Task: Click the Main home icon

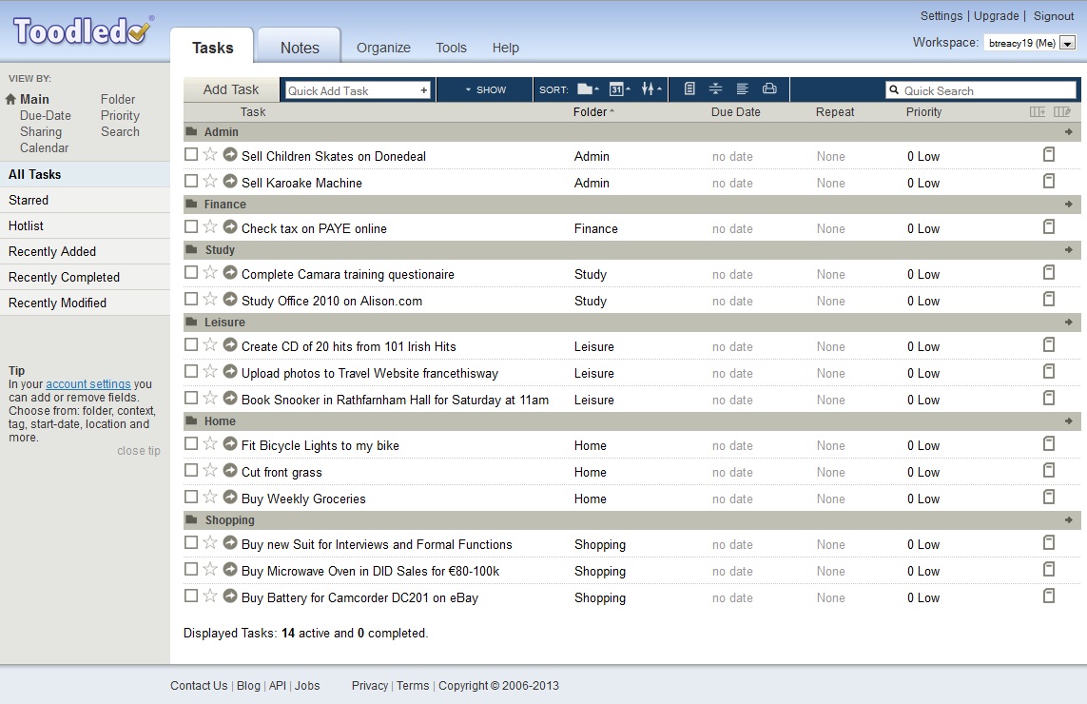Action: (x=10, y=99)
